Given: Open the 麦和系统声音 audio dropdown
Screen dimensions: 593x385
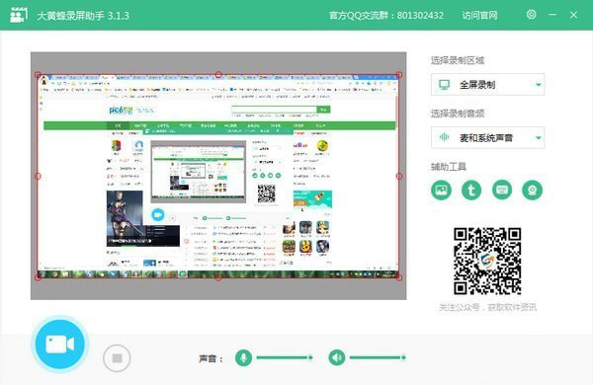Looking at the screenshot, I should coord(487,138).
